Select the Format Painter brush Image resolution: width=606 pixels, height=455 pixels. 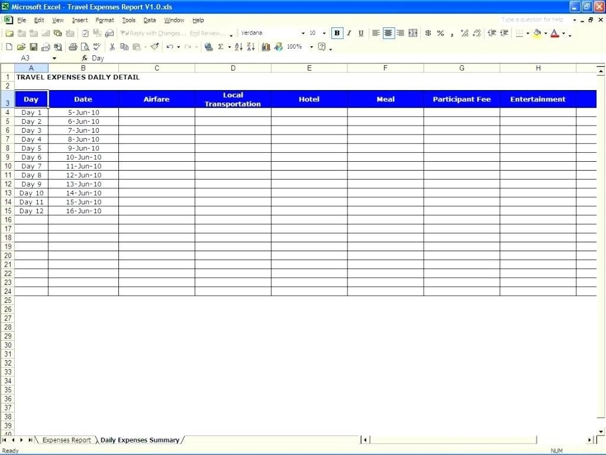pyautogui.click(x=154, y=47)
